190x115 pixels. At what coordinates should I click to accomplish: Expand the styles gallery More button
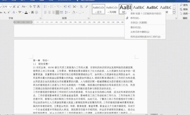click(x=174, y=13)
